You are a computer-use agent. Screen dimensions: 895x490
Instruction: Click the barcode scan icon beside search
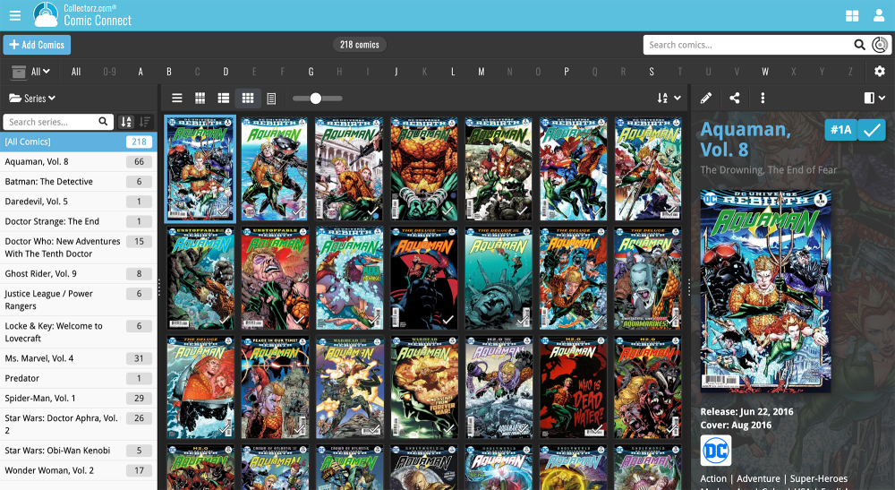pos(880,45)
